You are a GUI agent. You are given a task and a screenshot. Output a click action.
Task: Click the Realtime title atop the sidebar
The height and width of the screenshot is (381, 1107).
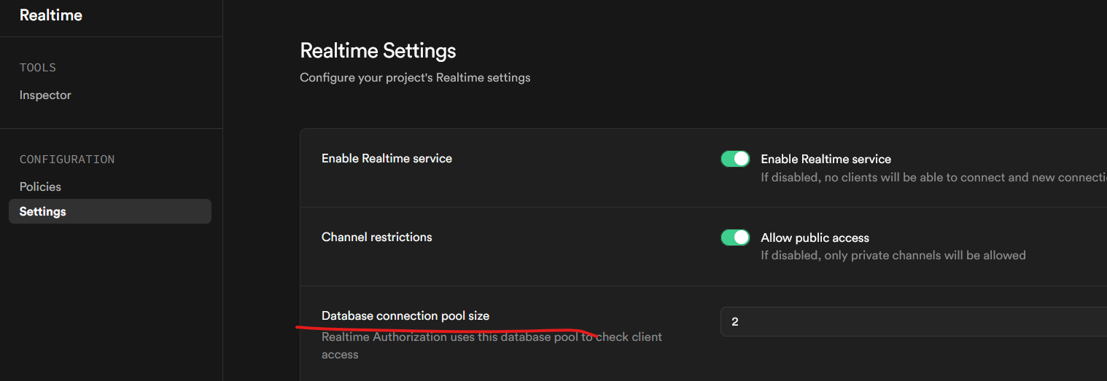coord(51,15)
